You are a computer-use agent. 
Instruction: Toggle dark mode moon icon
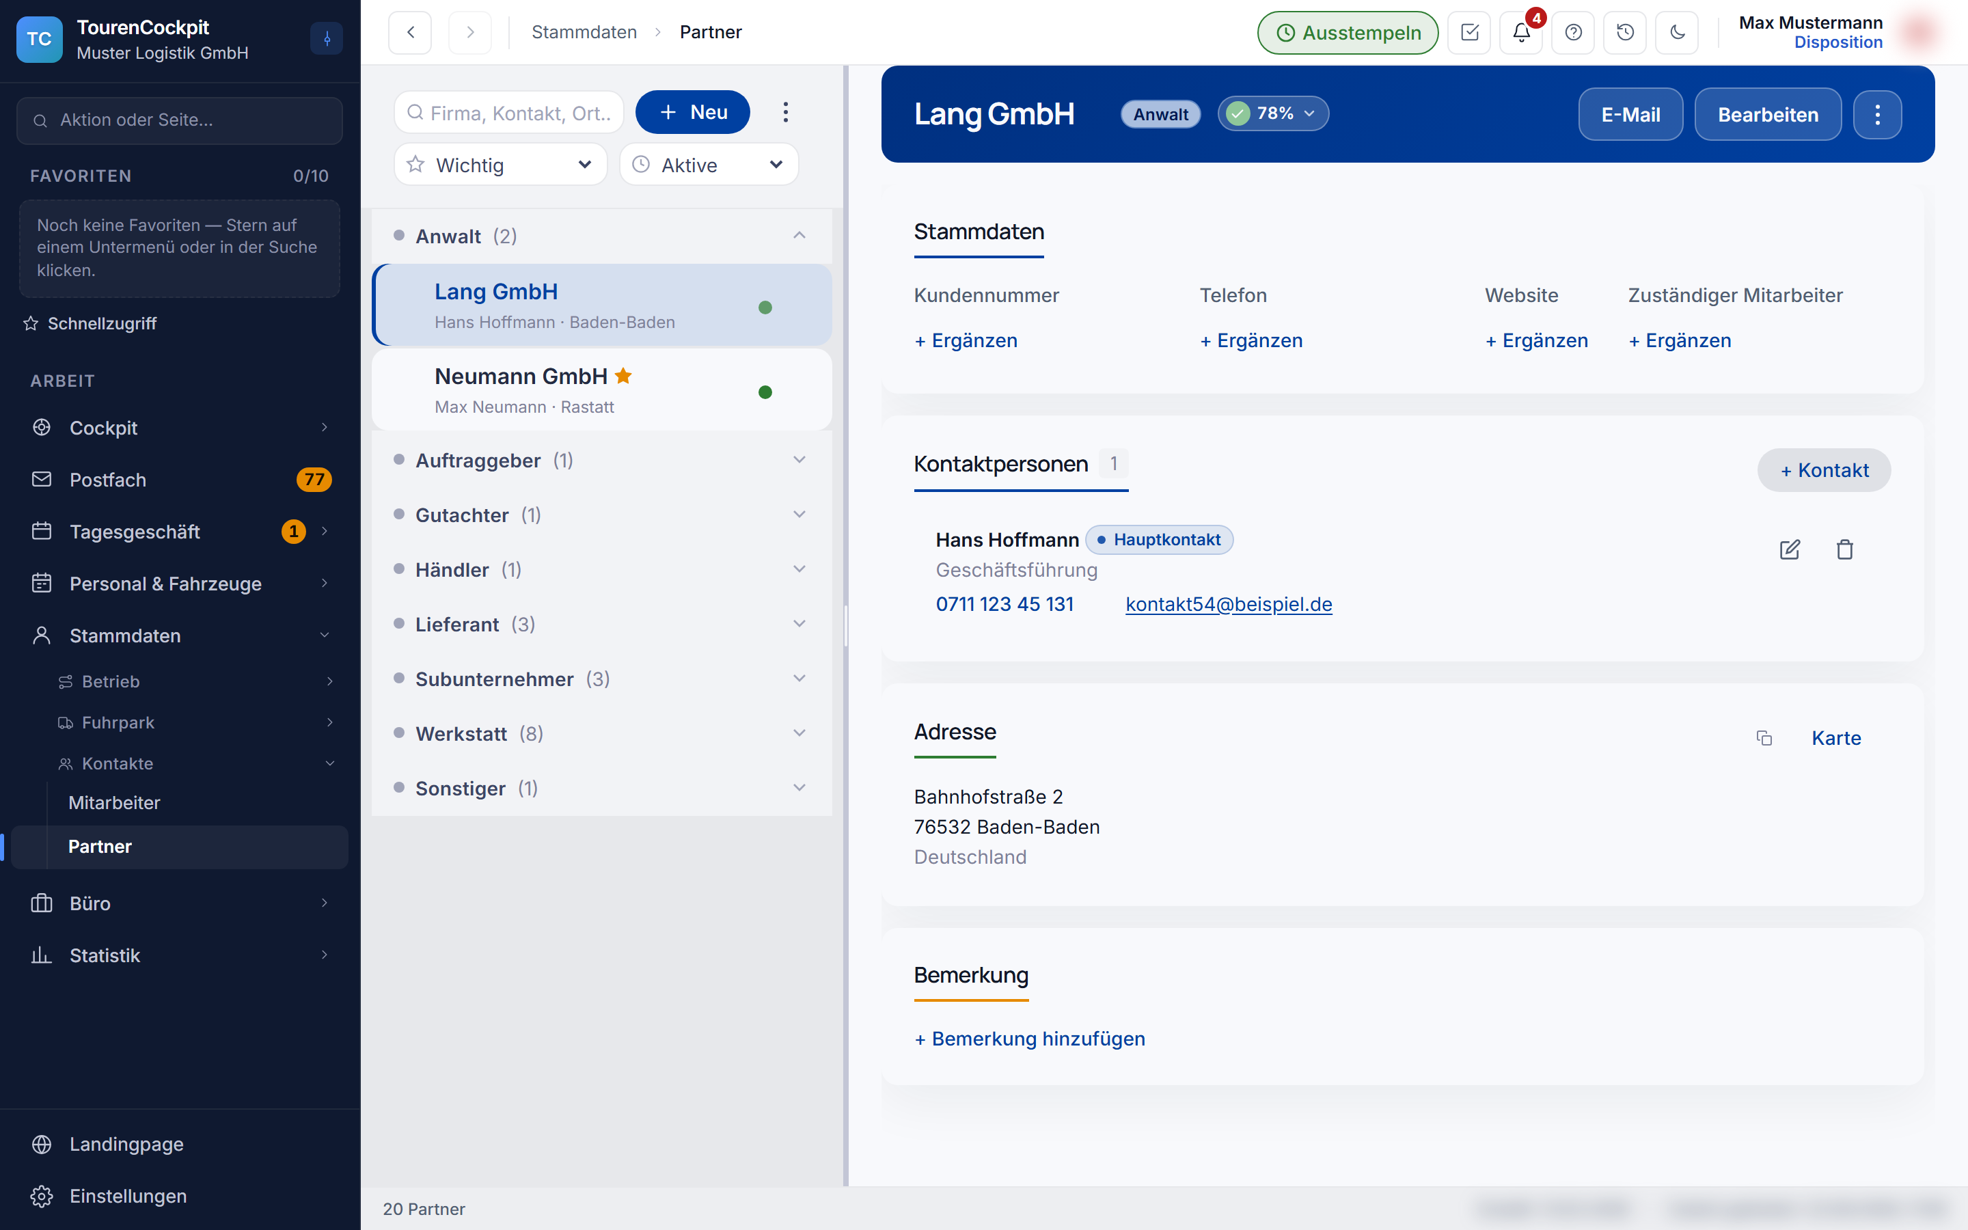(1677, 33)
